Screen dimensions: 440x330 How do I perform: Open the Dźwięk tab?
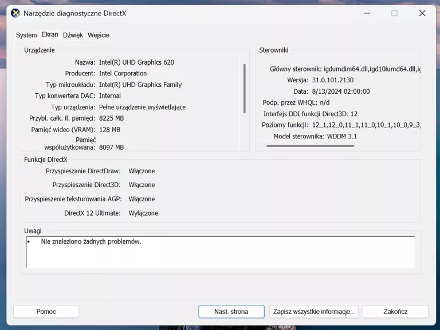pyautogui.click(x=73, y=35)
